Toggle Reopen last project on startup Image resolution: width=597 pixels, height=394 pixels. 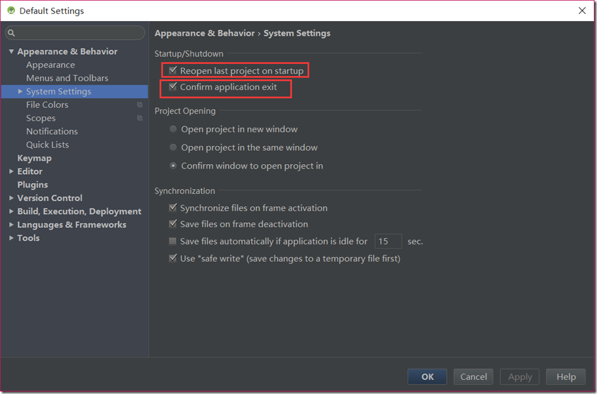(x=173, y=70)
